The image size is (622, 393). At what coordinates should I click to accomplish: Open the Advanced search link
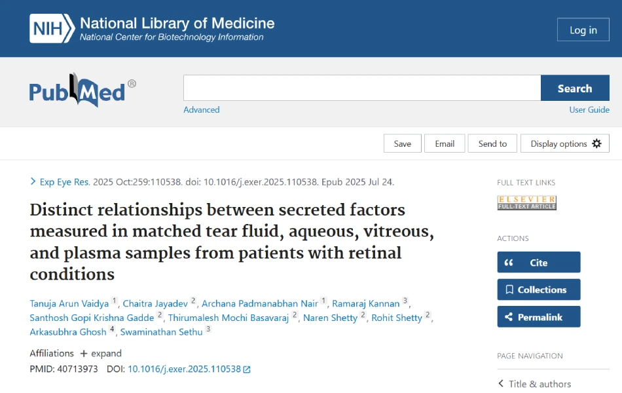click(202, 110)
